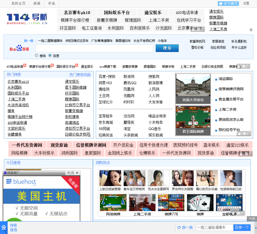Click 换一换 above the search box

(x=29, y=41)
